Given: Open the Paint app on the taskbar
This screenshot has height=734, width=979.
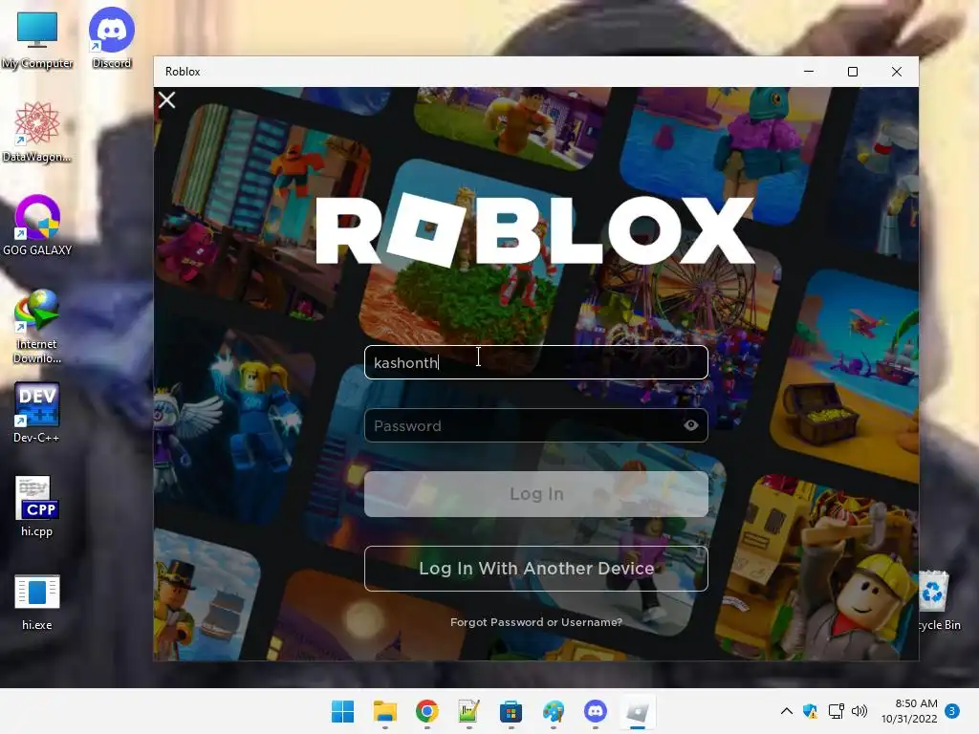Looking at the screenshot, I should point(554,711).
